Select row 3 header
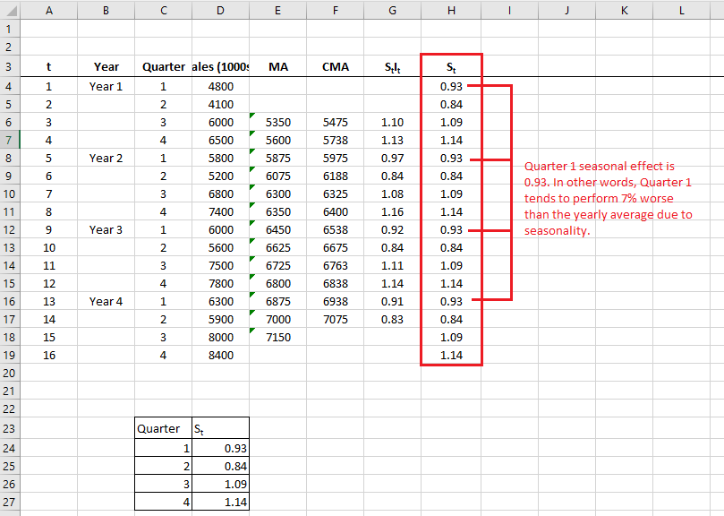Image resolution: width=724 pixels, height=516 pixels. click(x=9, y=67)
